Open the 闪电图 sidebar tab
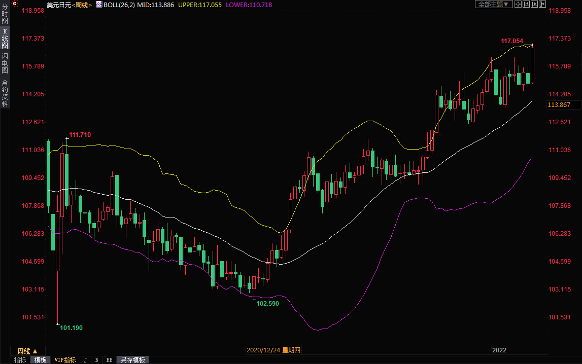 click(5, 63)
